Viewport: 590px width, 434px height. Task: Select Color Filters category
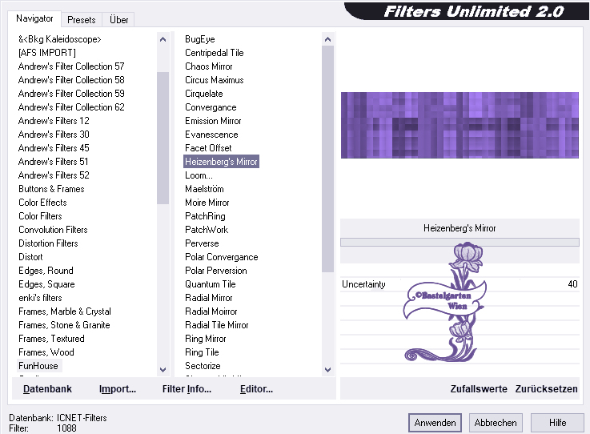(40, 216)
